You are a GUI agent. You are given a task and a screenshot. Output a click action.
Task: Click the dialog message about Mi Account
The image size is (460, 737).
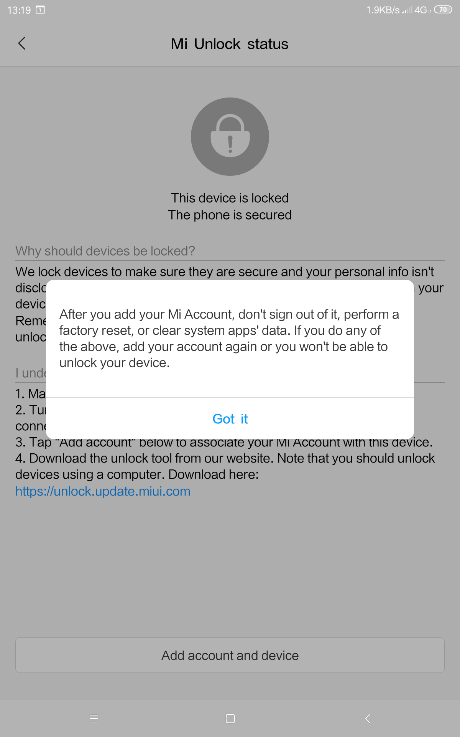tap(229, 339)
